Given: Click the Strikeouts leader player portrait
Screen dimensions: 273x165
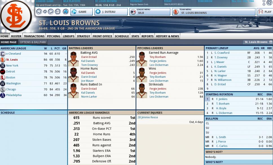Looking at the screenshot, I should [x=142, y=90].
